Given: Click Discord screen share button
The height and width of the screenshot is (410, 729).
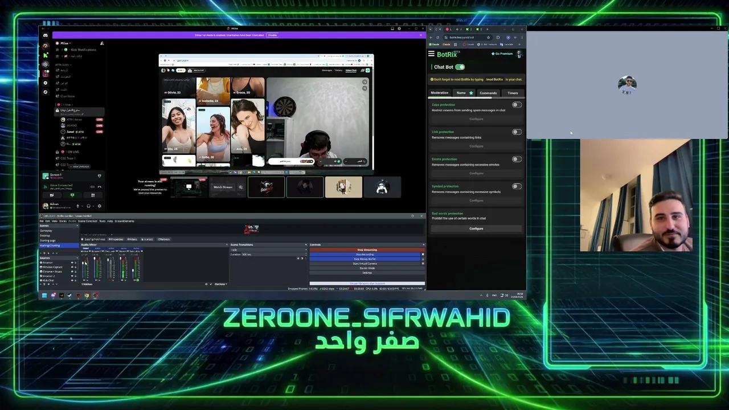Looking at the screenshot, I should 72,195.
